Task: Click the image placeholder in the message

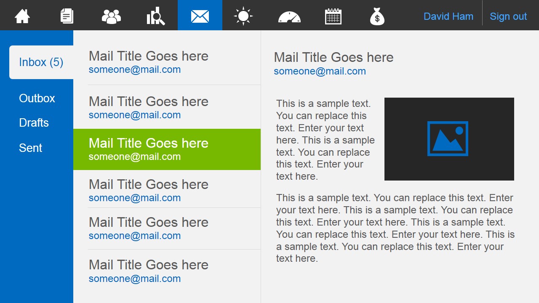Action: (449, 139)
